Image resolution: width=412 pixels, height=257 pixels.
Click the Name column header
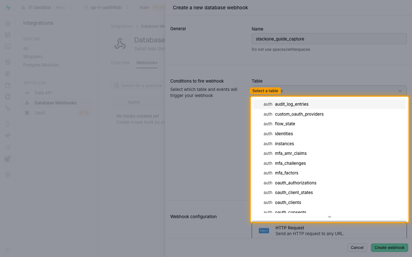(x=134, y=102)
